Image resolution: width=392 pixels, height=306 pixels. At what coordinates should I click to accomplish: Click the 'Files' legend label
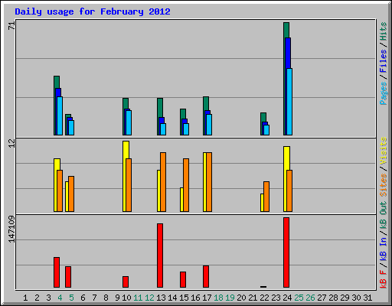pyautogui.click(x=384, y=61)
